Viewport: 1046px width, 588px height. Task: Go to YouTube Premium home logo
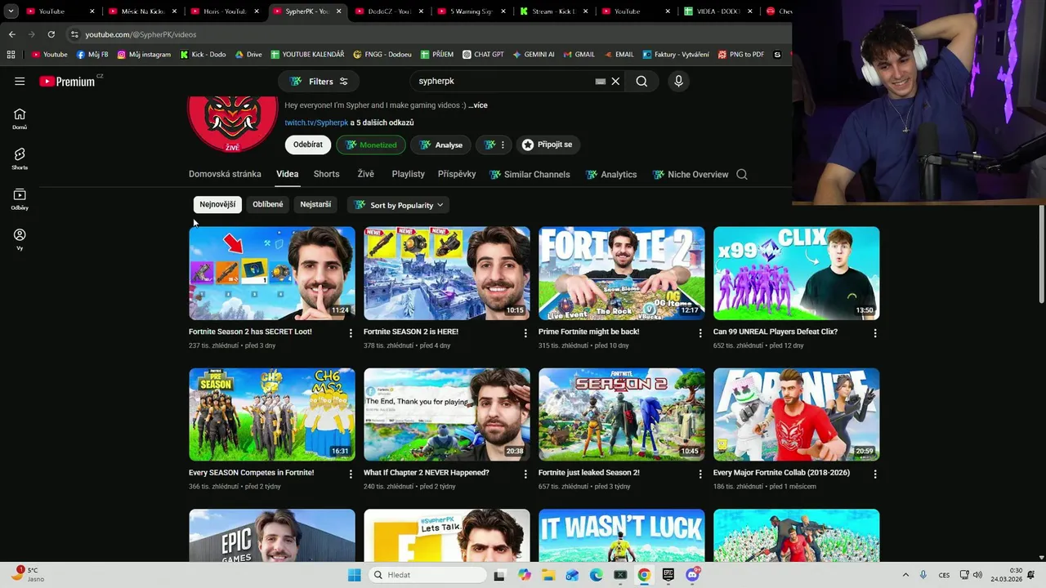[67, 81]
